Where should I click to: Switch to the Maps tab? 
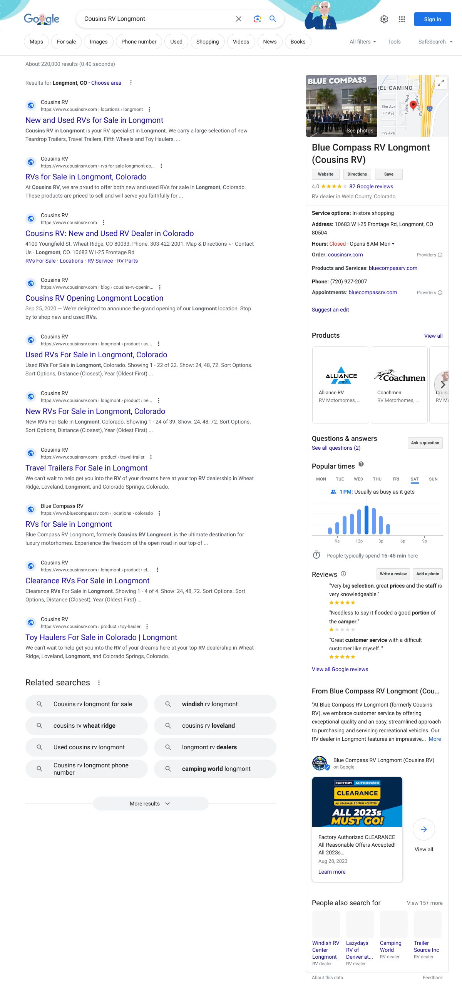coord(37,42)
